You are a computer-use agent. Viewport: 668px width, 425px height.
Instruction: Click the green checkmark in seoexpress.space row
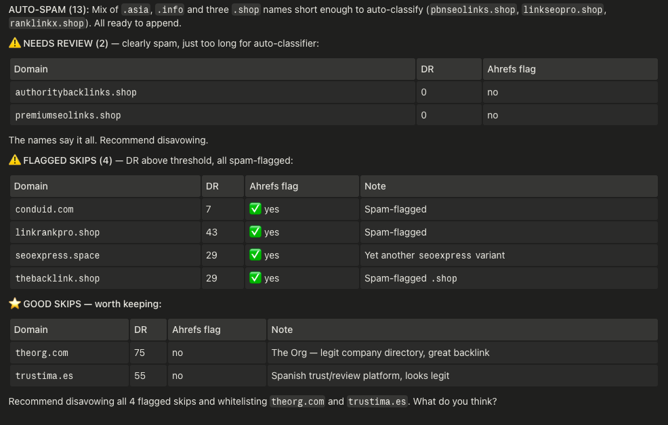[x=255, y=254]
